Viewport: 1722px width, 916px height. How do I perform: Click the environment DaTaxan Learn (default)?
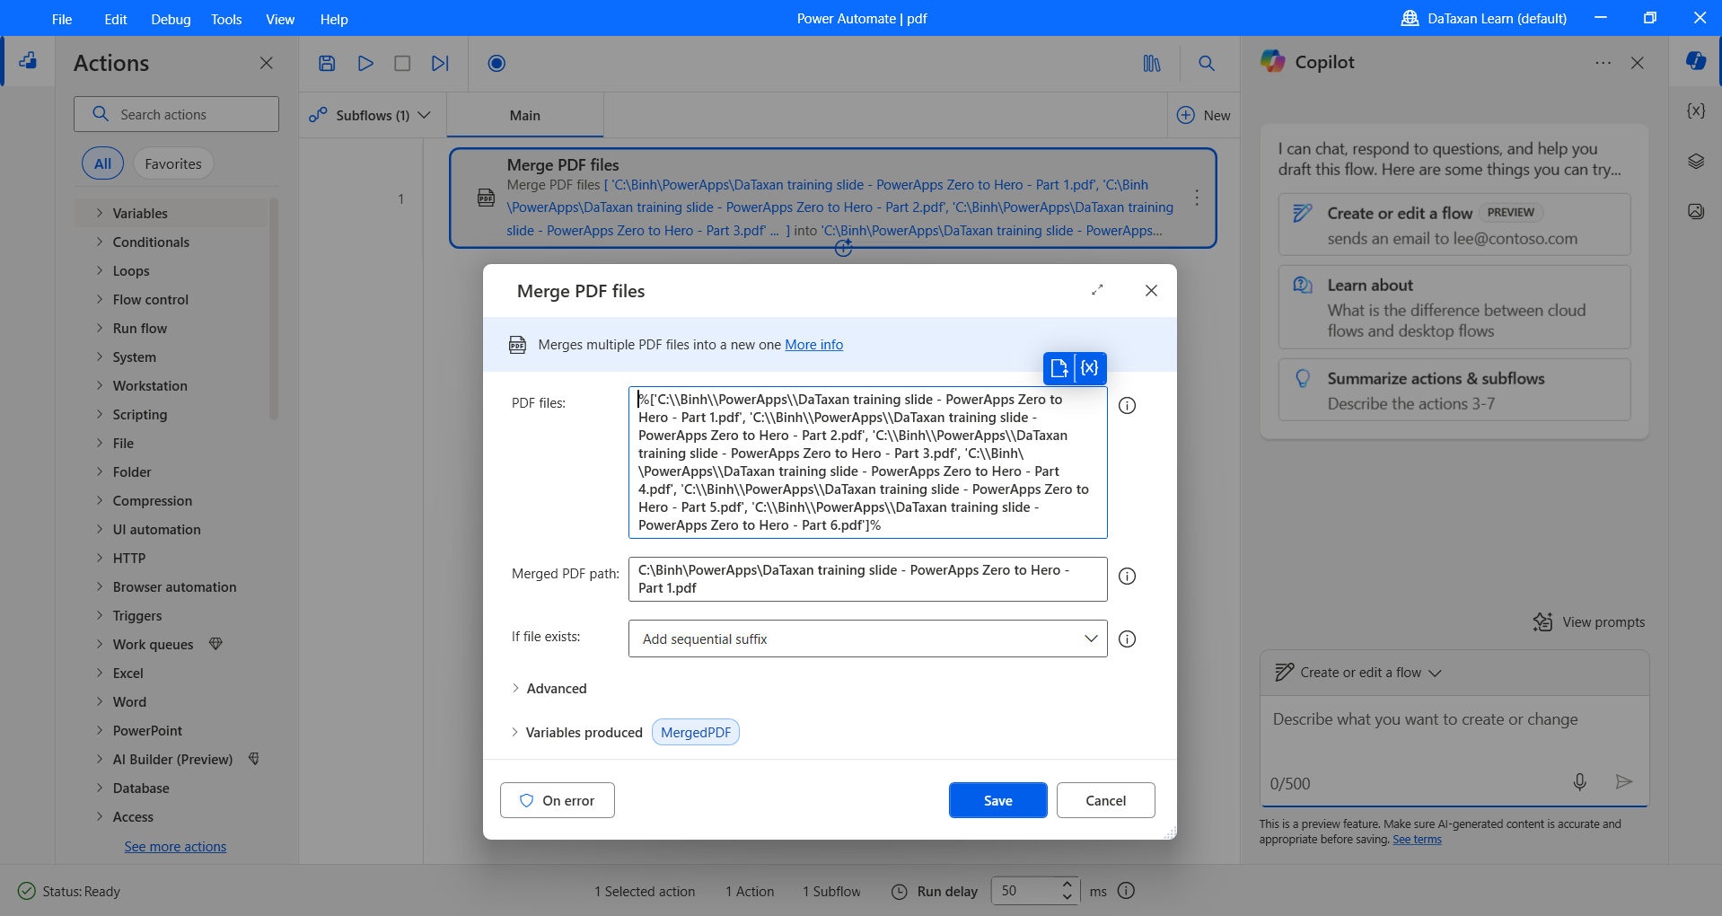[1484, 19]
